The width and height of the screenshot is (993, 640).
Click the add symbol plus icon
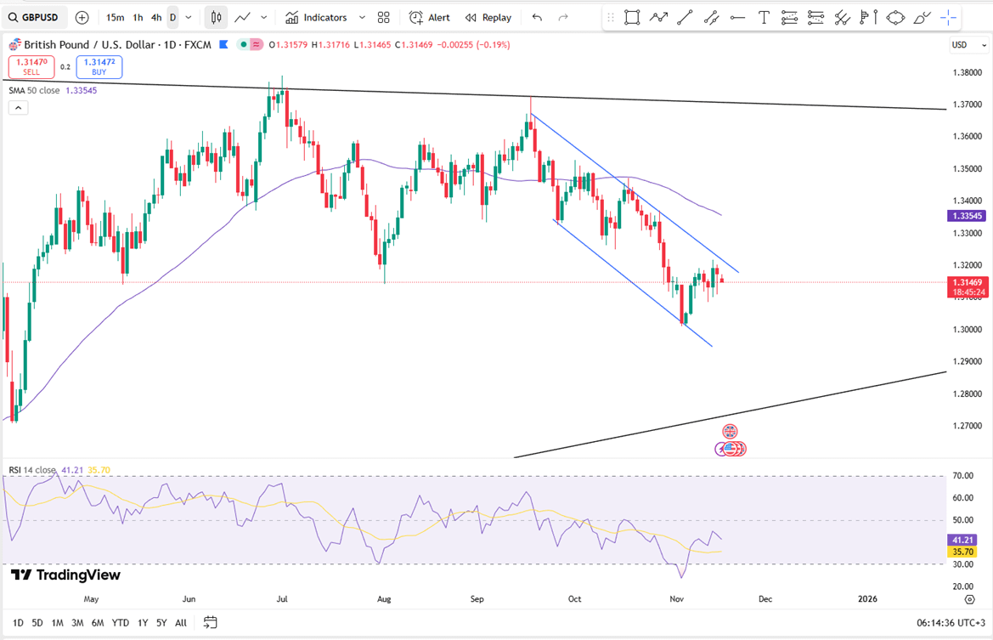pyautogui.click(x=82, y=17)
